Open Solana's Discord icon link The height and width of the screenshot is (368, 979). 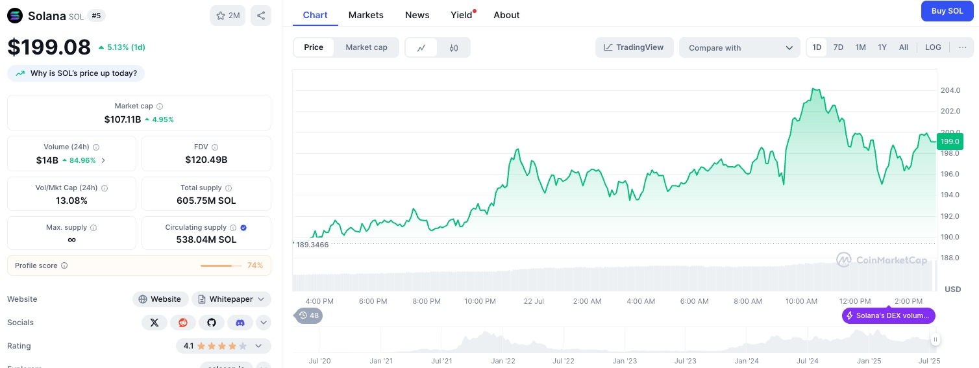[x=240, y=323]
